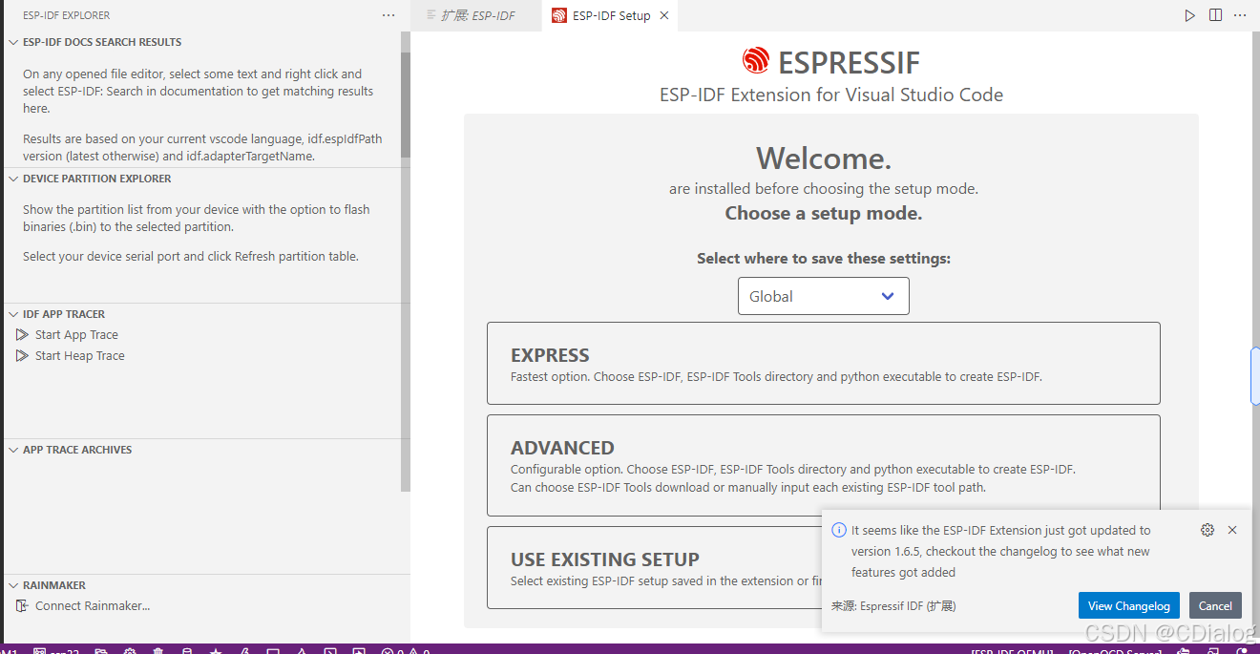Switch to the ESP-IDF Setup tab

tap(612, 15)
